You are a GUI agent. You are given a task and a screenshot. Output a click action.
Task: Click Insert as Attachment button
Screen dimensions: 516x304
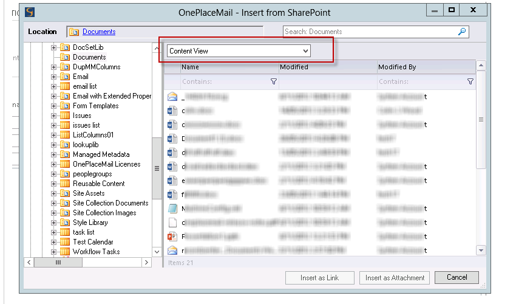[395, 278]
